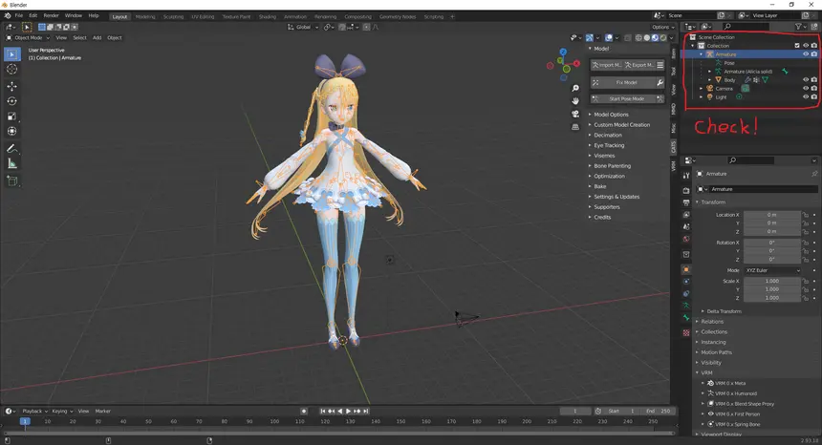Toggle camera view icon in viewport
This screenshot has height=445, width=822.
pos(575,114)
